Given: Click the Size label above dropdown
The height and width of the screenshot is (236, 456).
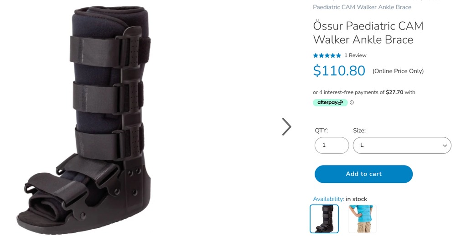Looking at the screenshot, I should (x=359, y=131).
